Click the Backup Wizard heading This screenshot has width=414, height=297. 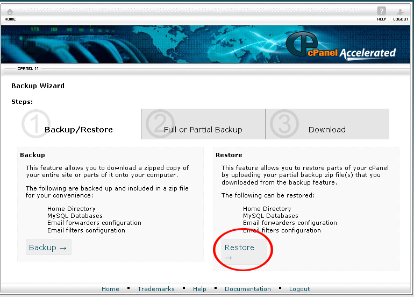click(38, 86)
